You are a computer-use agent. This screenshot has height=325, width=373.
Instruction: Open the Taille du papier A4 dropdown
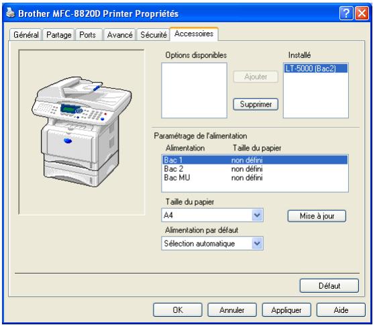tap(212, 216)
